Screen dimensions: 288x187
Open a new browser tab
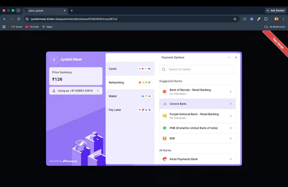pos(72,11)
